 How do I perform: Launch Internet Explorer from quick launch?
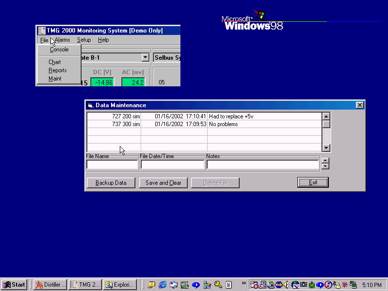(x=163, y=285)
